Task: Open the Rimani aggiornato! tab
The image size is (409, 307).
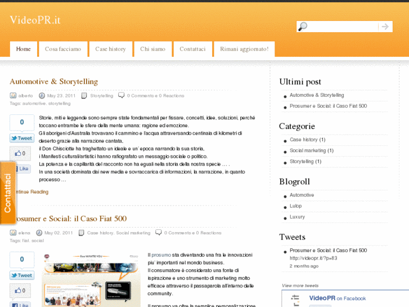Action: (x=244, y=49)
